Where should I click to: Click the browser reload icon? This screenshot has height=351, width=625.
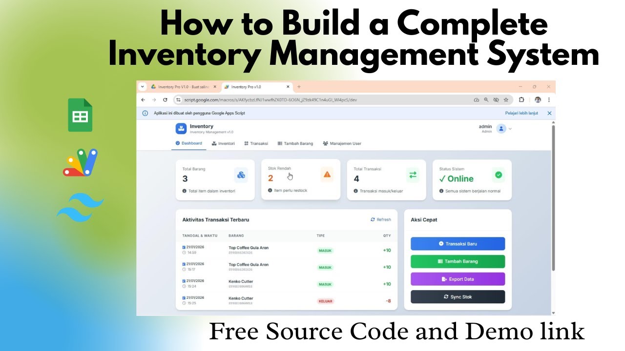point(165,99)
